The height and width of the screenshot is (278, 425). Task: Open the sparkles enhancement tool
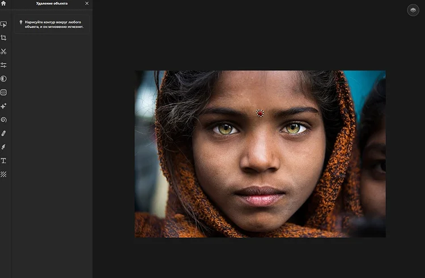(3, 106)
